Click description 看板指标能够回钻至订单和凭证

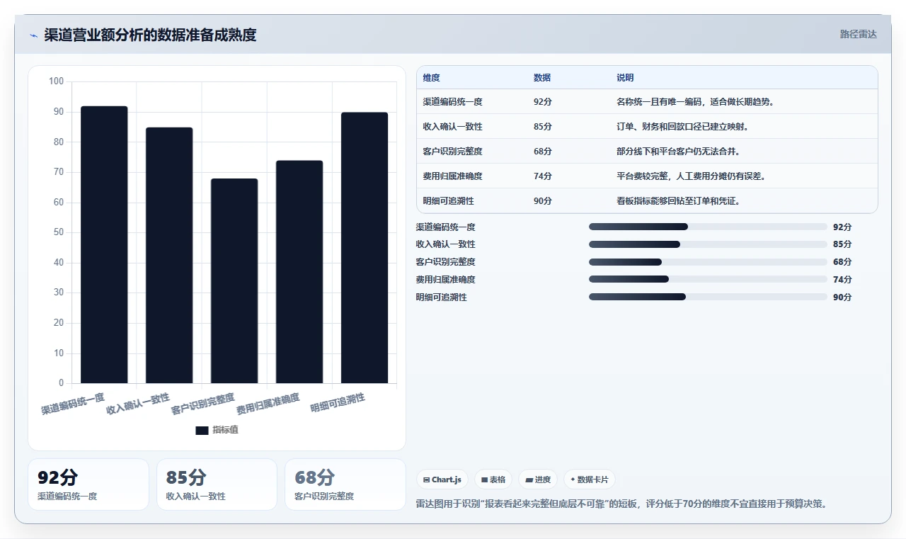point(678,201)
